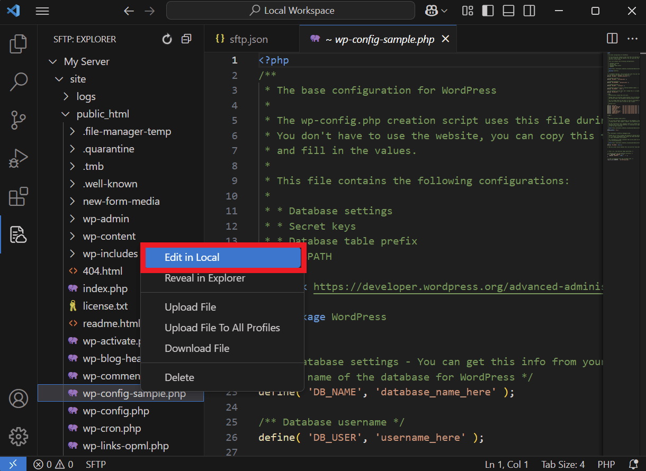The width and height of the screenshot is (646, 471).
Task: Toggle the primary side bar
Action: [488, 11]
